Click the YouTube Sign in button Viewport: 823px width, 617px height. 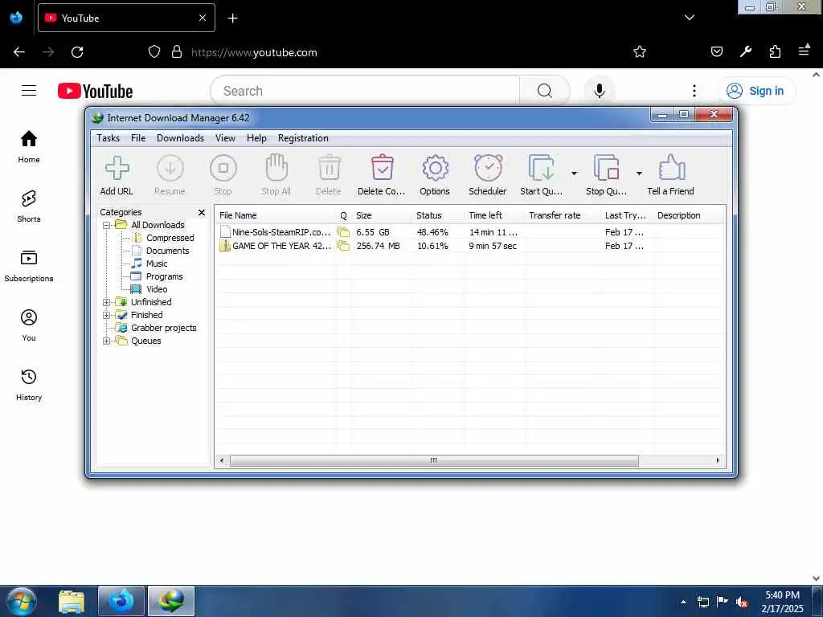(756, 91)
